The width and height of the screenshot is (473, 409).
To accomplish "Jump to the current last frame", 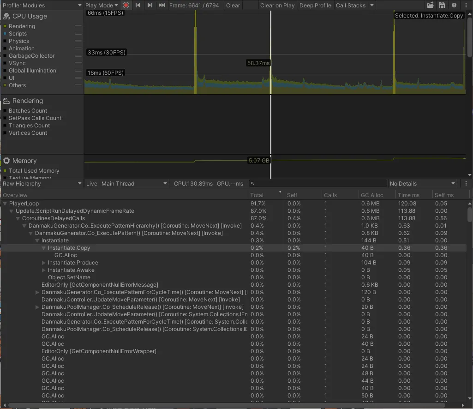I will [162, 6].
